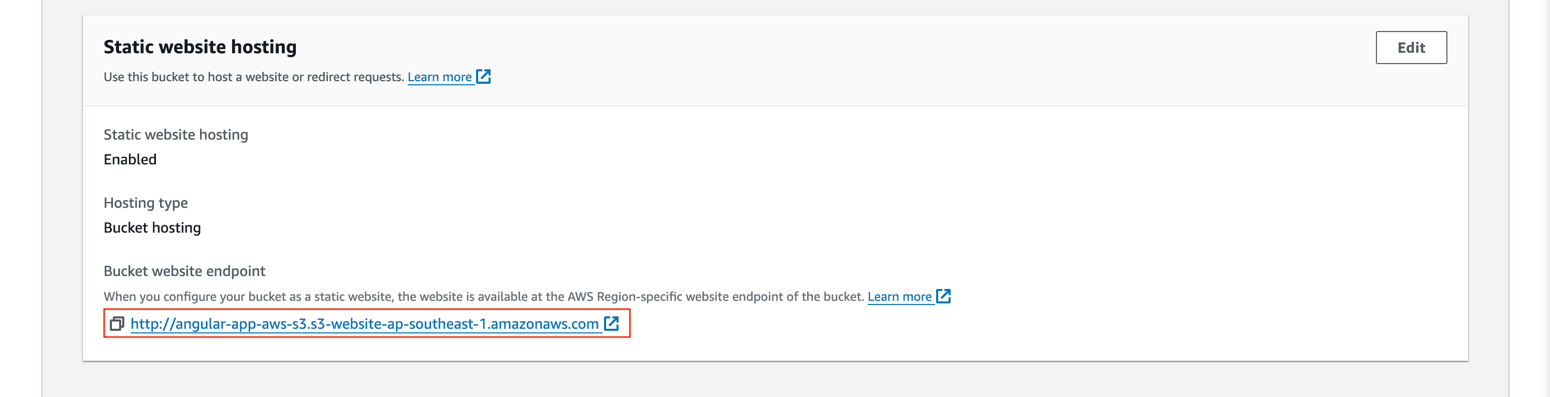Click the gray page area below the panel
This screenshot has height=397, width=1550.
[x=775, y=379]
